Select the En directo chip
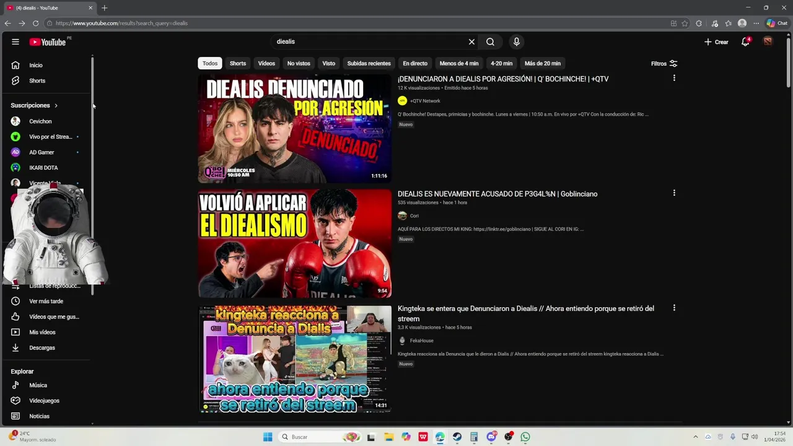This screenshot has height=446, width=793. pos(415,63)
